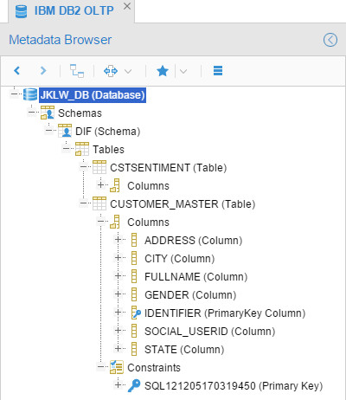Screen dimensions: 346x400
Task: Collapse the Constraints node
Action: (100, 366)
